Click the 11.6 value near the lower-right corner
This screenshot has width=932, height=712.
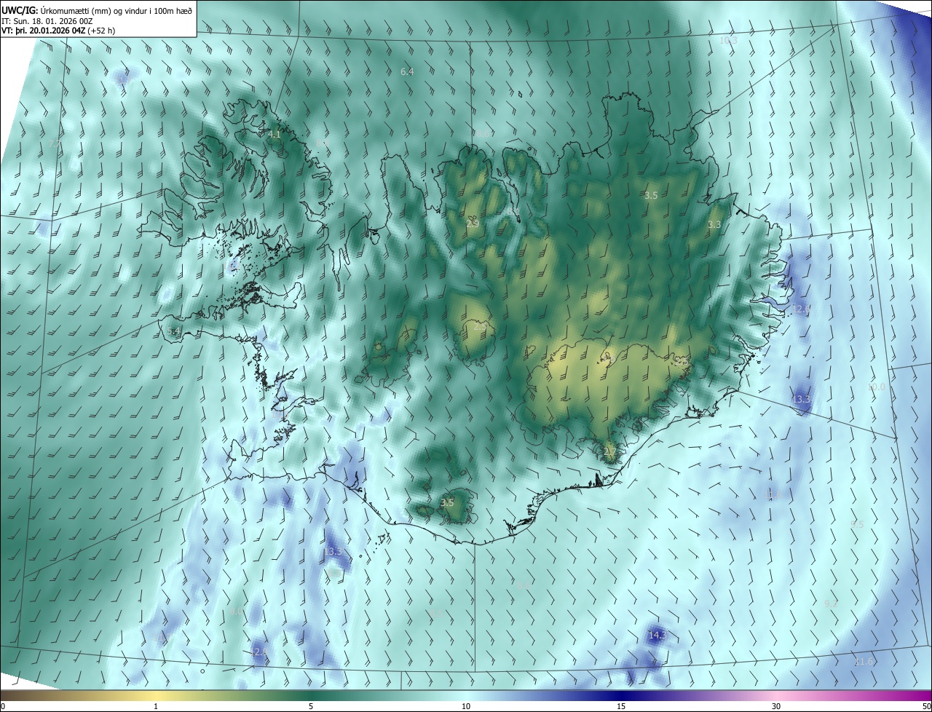click(864, 661)
